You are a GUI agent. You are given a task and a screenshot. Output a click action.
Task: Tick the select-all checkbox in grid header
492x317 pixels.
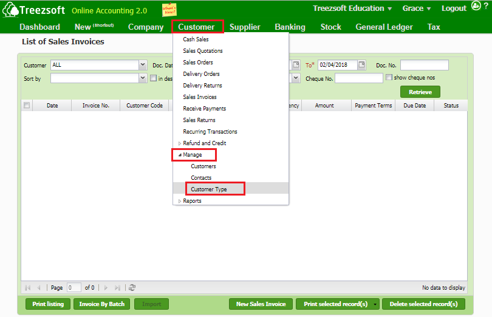point(27,106)
